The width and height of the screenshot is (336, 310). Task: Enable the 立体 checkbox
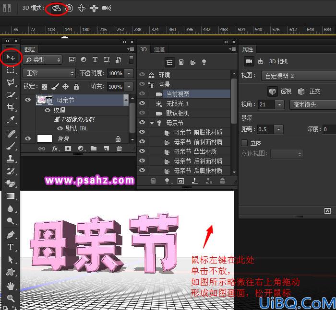[x=244, y=143]
